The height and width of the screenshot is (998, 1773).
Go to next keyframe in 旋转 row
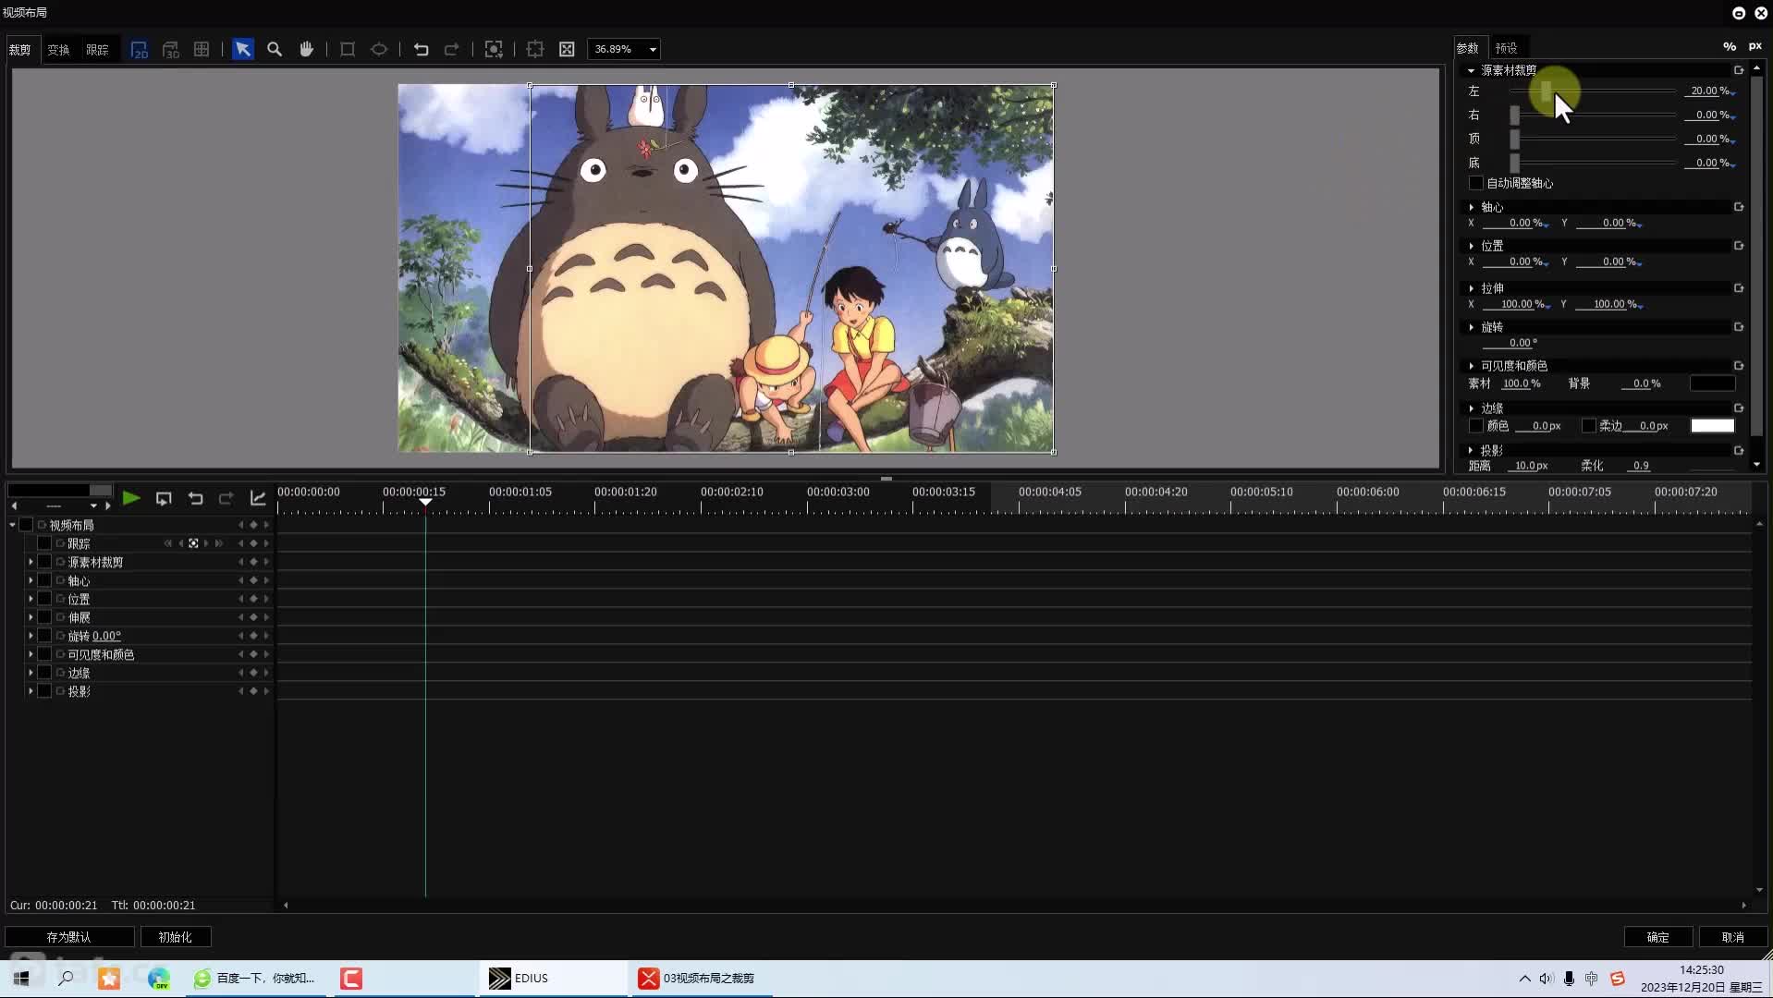point(266,636)
